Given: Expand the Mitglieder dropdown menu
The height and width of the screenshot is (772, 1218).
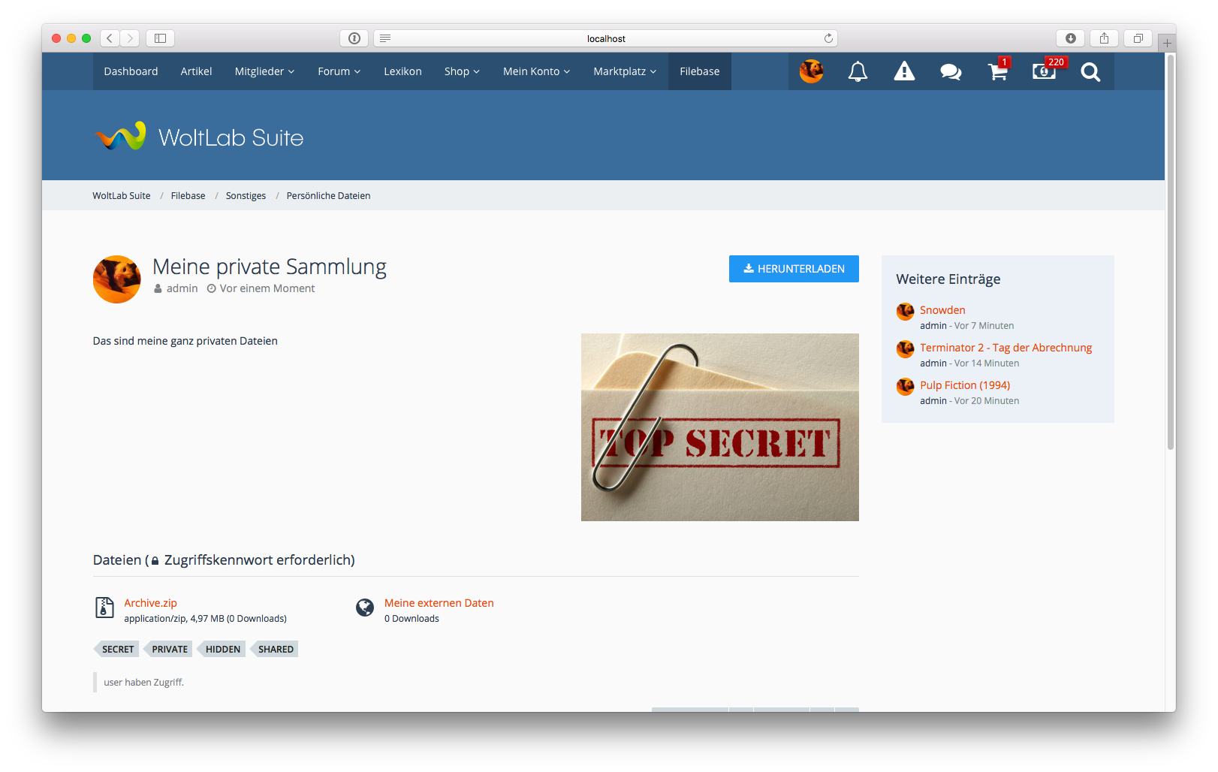Looking at the screenshot, I should [264, 71].
